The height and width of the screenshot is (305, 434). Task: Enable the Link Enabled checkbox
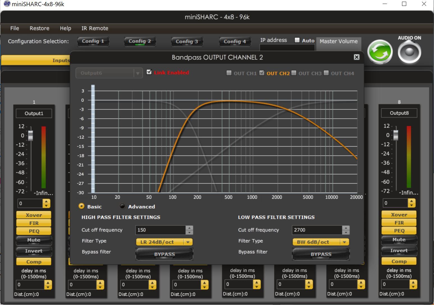(x=149, y=72)
